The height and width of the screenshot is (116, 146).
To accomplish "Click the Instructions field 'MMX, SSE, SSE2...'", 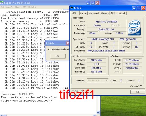I will [114, 51].
